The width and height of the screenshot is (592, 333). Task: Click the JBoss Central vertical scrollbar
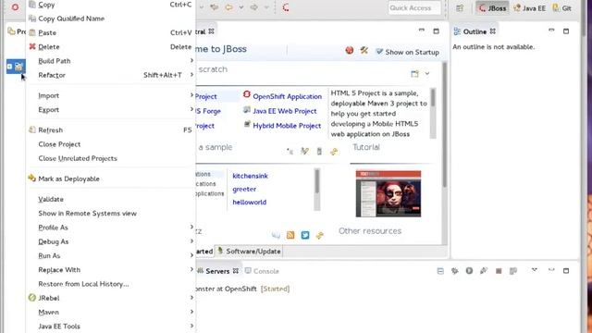(x=444, y=153)
